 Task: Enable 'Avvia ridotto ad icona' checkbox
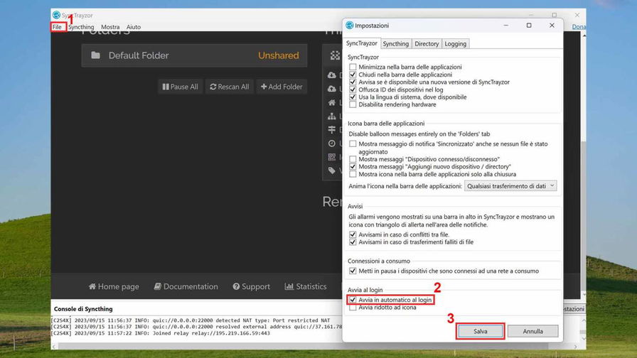coord(353,308)
